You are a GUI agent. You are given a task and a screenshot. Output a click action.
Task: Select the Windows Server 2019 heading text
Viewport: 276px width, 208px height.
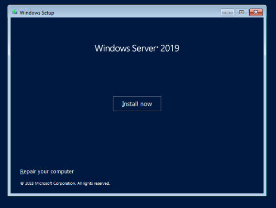[x=137, y=48]
